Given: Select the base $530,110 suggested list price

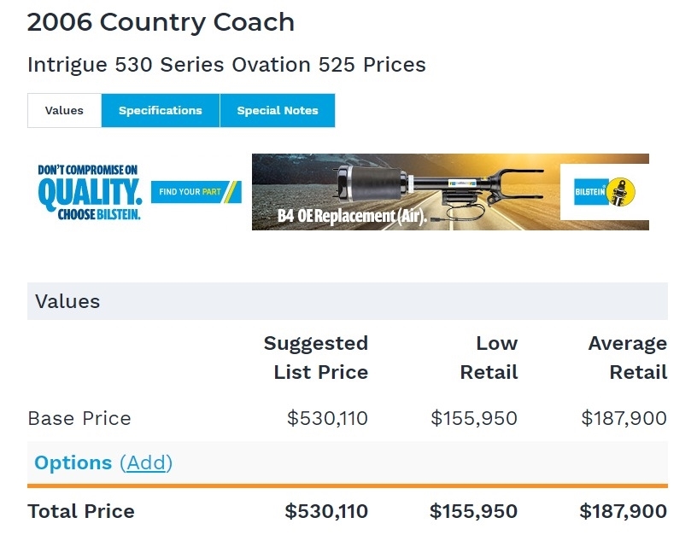Looking at the screenshot, I should click(x=327, y=418).
